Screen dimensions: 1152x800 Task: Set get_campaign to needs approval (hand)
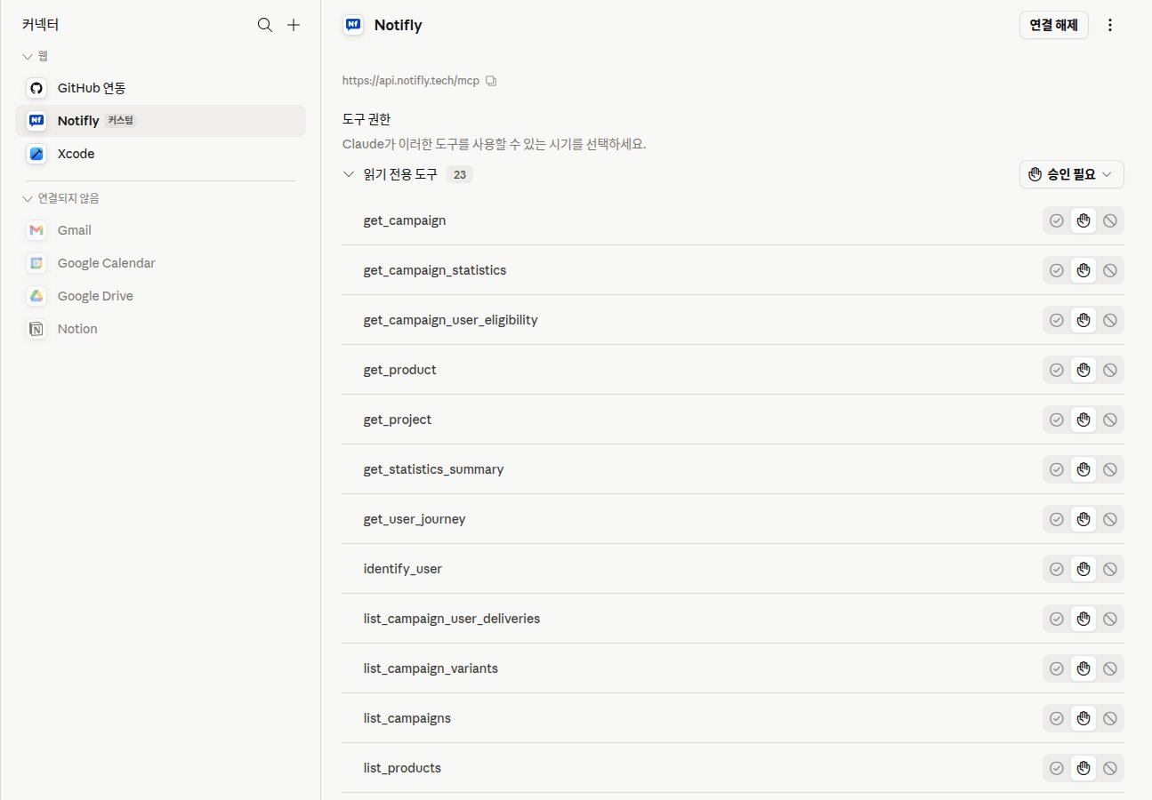click(x=1084, y=220)
